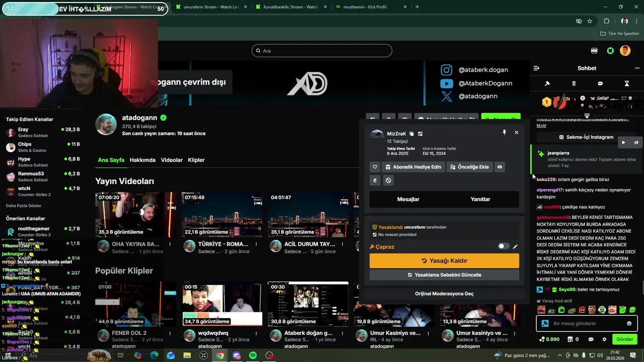Viewport: 644px width, 362px height.
Task: Open Spotify from the taskbar
Action: [253, 355]
